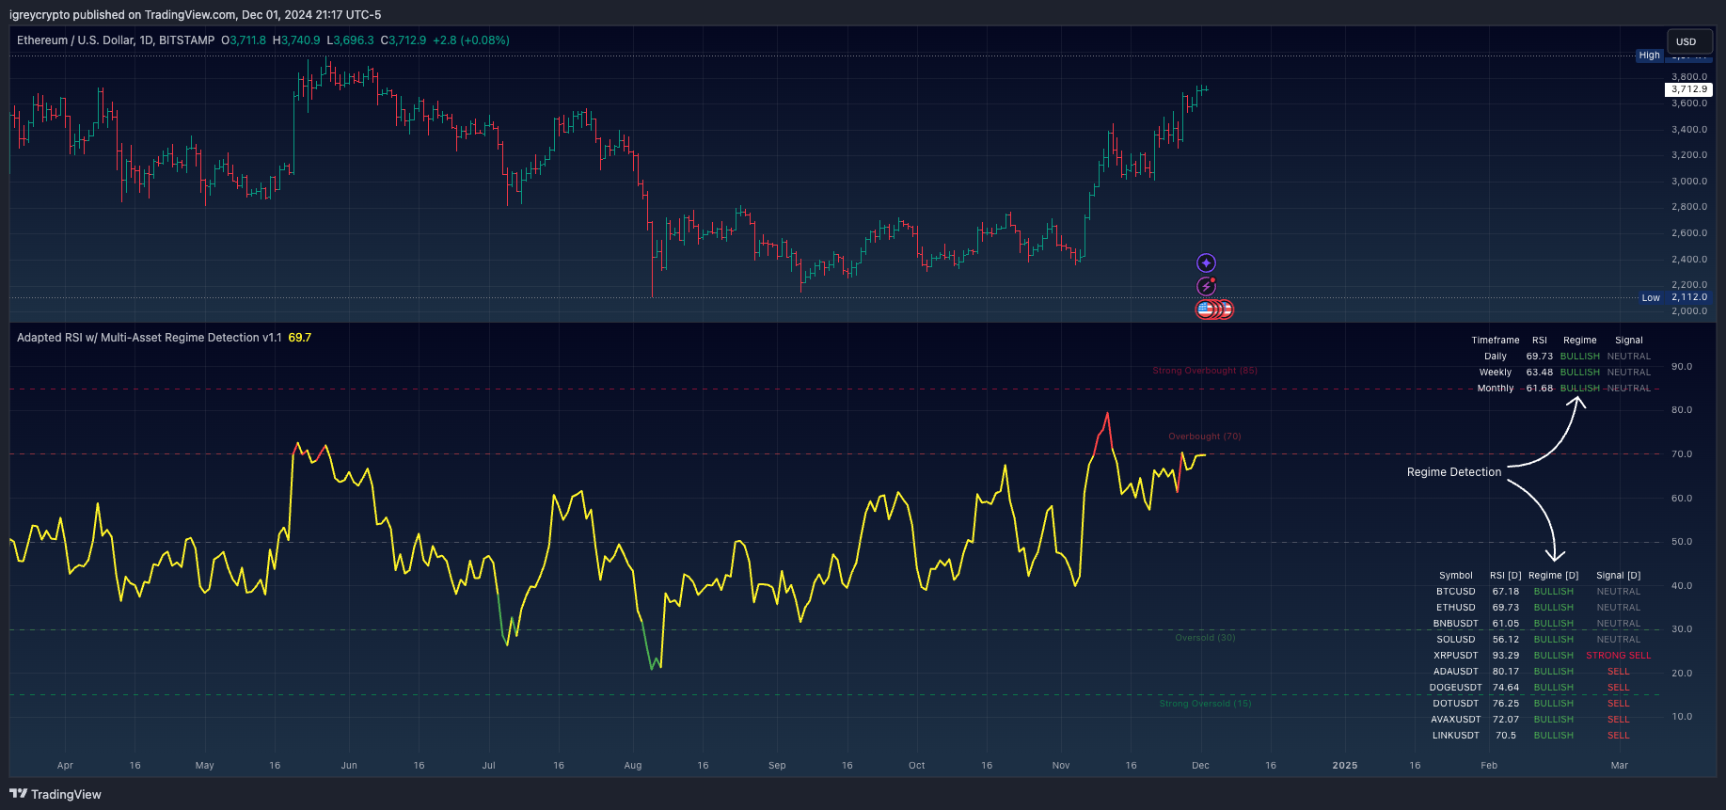Click the Dec label on the time axis
Screen dimensions: 1726x810
tap(1201, 766)
